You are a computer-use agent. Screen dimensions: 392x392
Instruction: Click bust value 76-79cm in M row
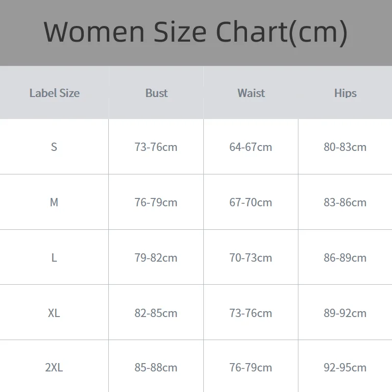coord(156,202)
